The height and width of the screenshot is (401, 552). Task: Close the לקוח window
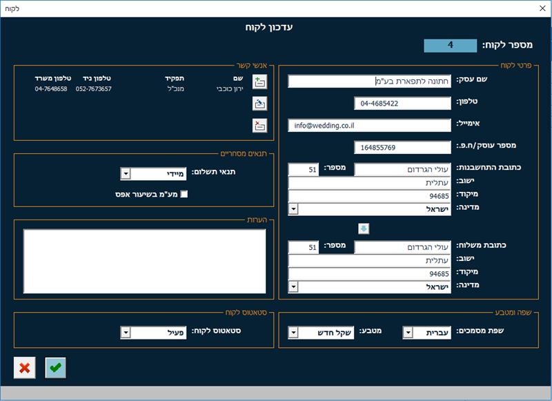[x=542, y=8]
